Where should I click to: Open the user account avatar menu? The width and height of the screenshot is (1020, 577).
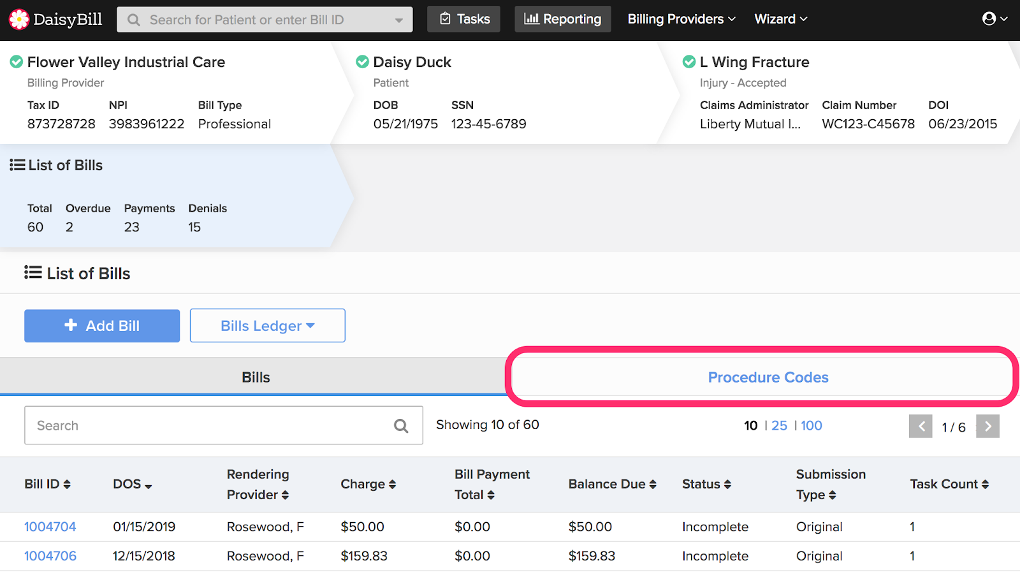pos(994,18)
